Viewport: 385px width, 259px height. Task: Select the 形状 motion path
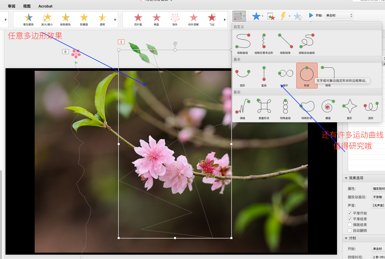(x=307, y=75)
